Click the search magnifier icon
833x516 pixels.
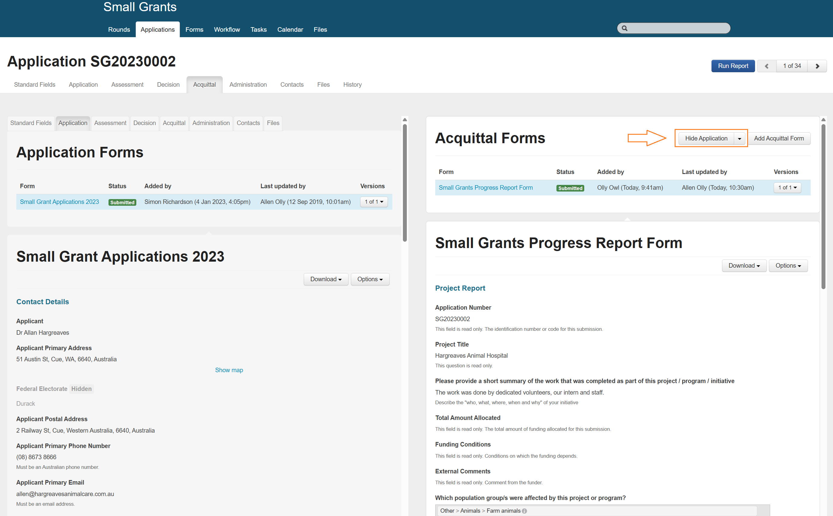(624, 28)
